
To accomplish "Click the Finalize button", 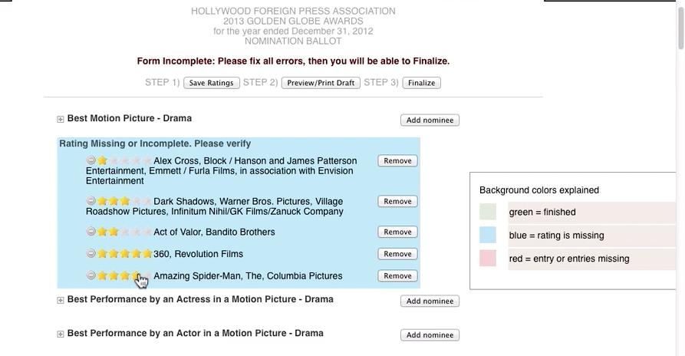I will coord(422,83).
